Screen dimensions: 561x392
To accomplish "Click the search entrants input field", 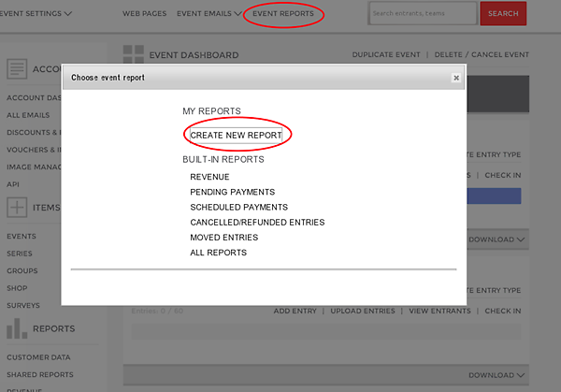I will pyautogui.click(x=423, y=13).
